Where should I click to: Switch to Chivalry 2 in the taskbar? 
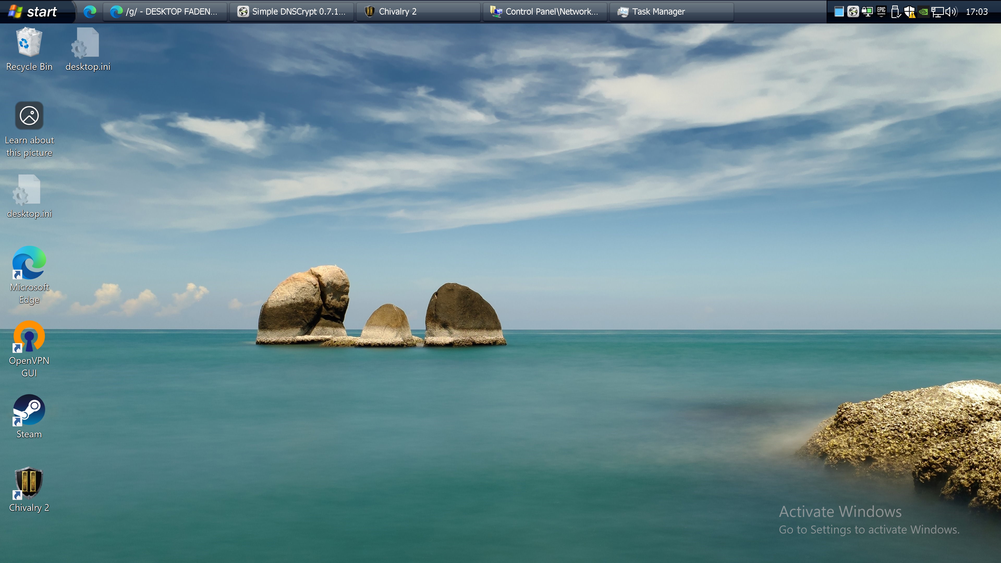click(x=418, y=12)
